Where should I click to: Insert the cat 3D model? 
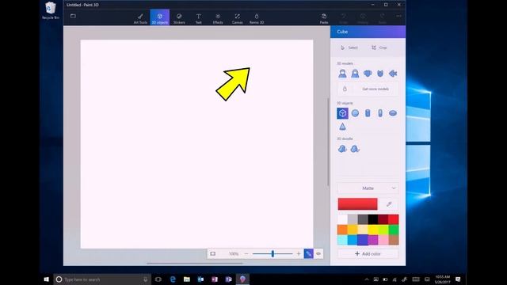[380, 74]
